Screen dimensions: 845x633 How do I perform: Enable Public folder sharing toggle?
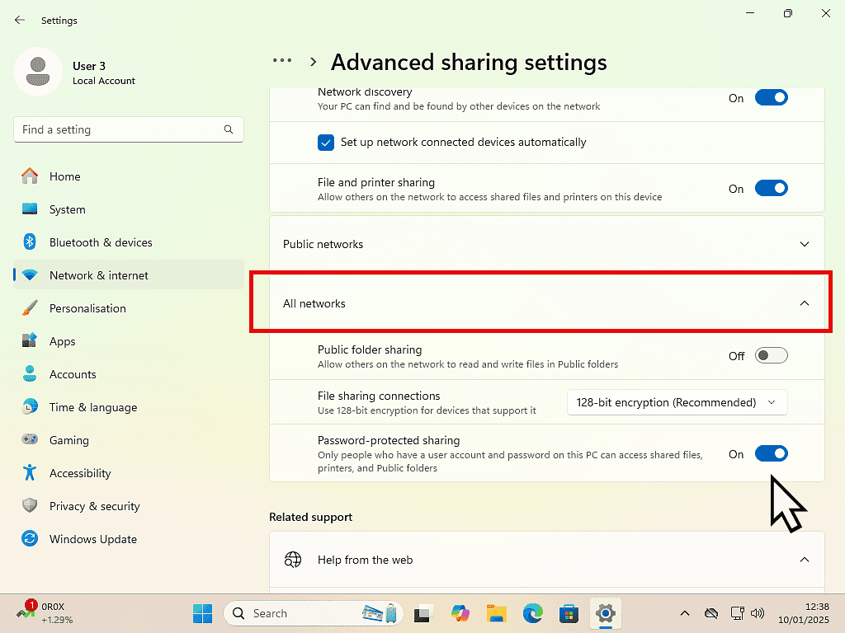pos(771,356)
